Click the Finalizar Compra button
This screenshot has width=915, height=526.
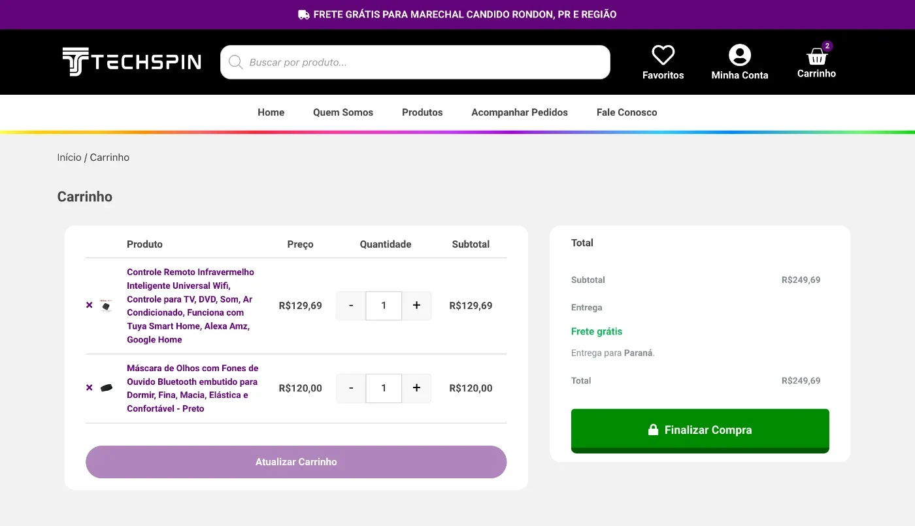[x=700, y=431]
